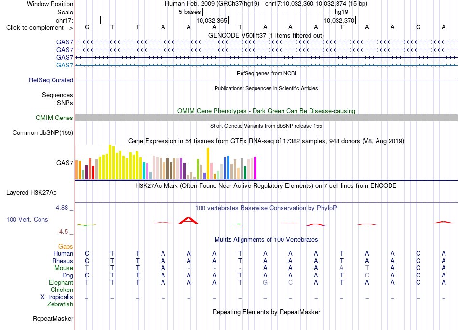Click 'Short Genetic Variants from dbSNP release 155'

pyautogui.click(x=266, y=126)
